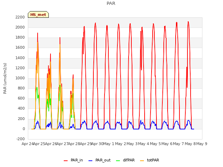The height and width of the screenshot is (167, 223).
Task: Click the Apr 29 x-axis date label
Action: (x=86, y=144)
